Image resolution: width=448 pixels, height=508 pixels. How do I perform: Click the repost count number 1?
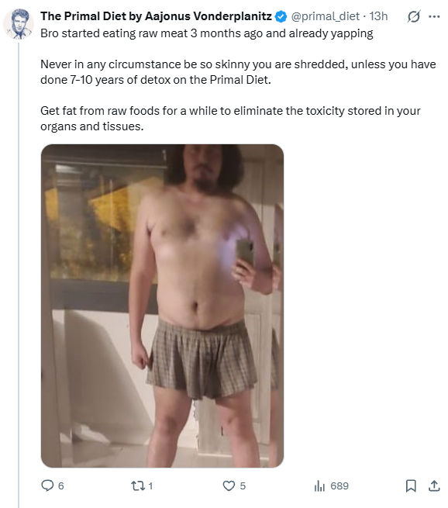(150, 486)
